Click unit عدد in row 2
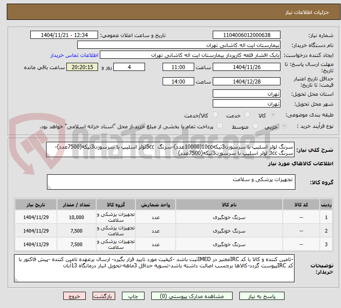Image resolution: width=341 pixels, height=308 pixels. click(155, 231)
